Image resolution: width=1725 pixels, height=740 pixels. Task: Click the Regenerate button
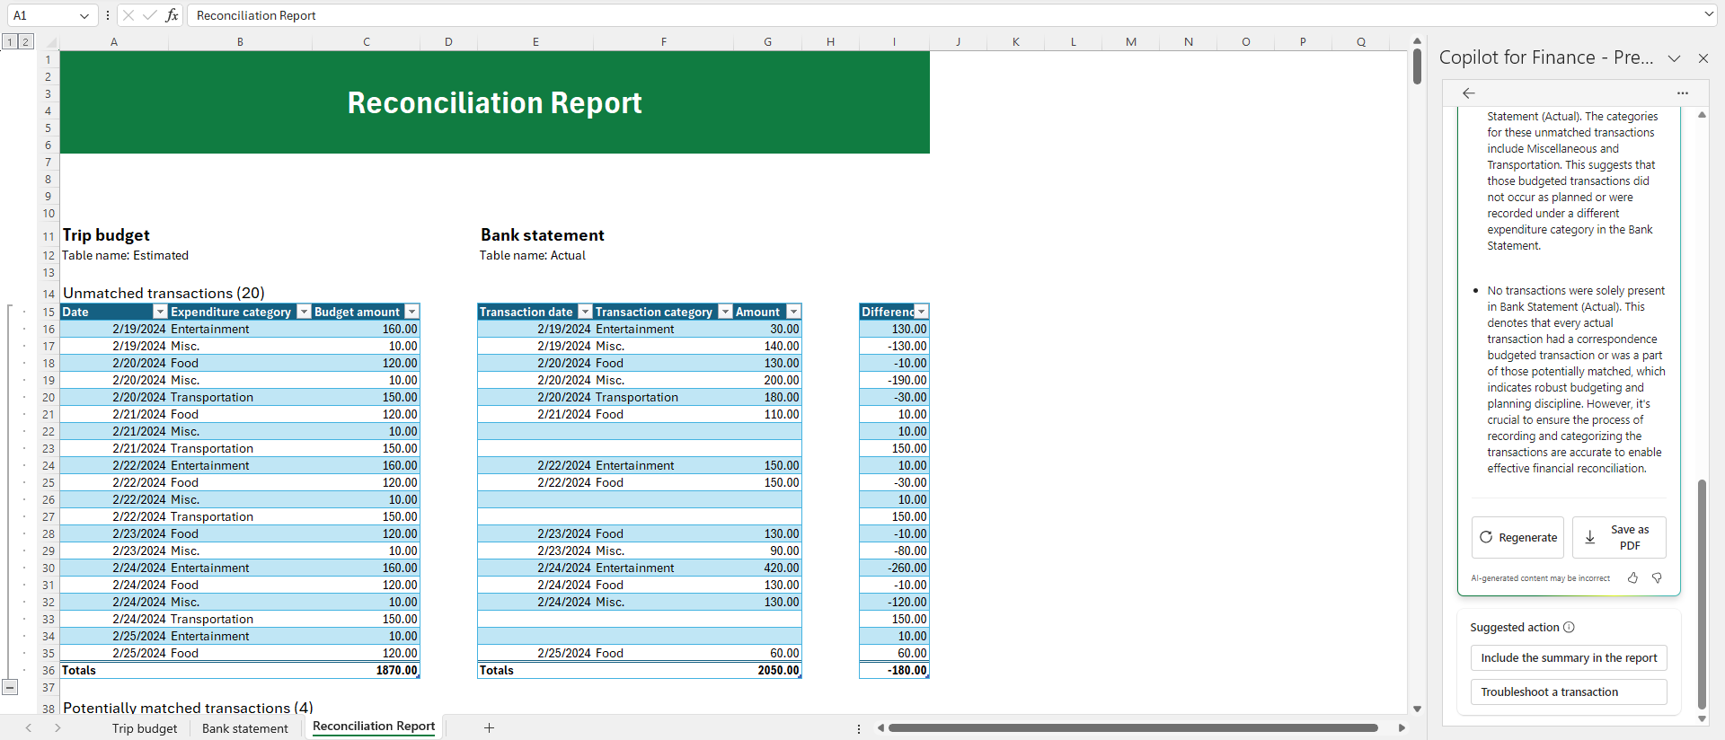(1517, 537)
